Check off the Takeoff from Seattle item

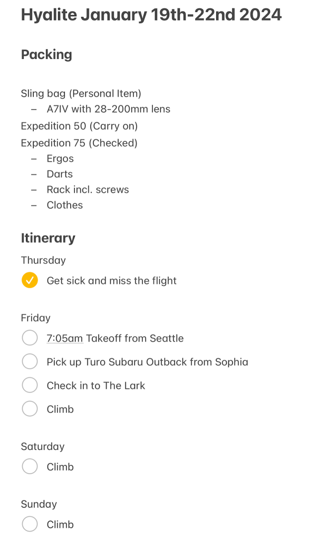30,338
